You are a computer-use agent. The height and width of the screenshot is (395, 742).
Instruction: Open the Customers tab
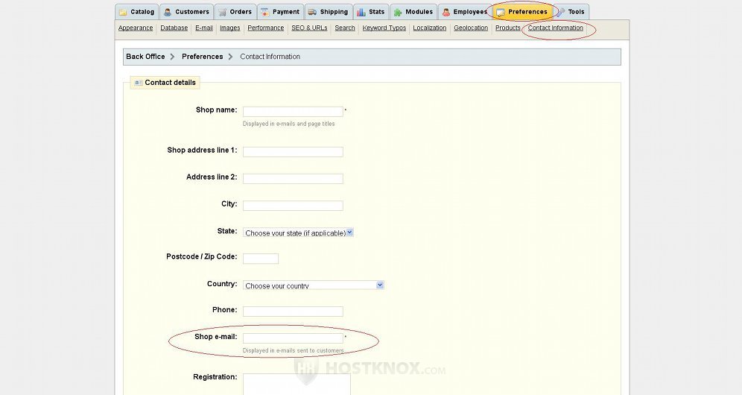point(187,12)
